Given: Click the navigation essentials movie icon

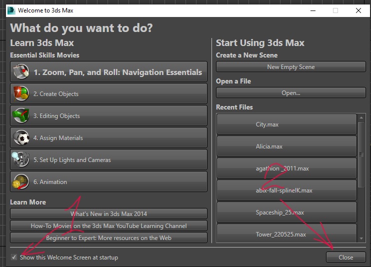Looking at the screenshot, I should (x=21, y=71).
